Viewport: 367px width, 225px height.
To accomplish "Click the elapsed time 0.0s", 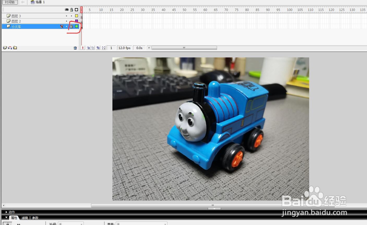I will coord(140,48).
